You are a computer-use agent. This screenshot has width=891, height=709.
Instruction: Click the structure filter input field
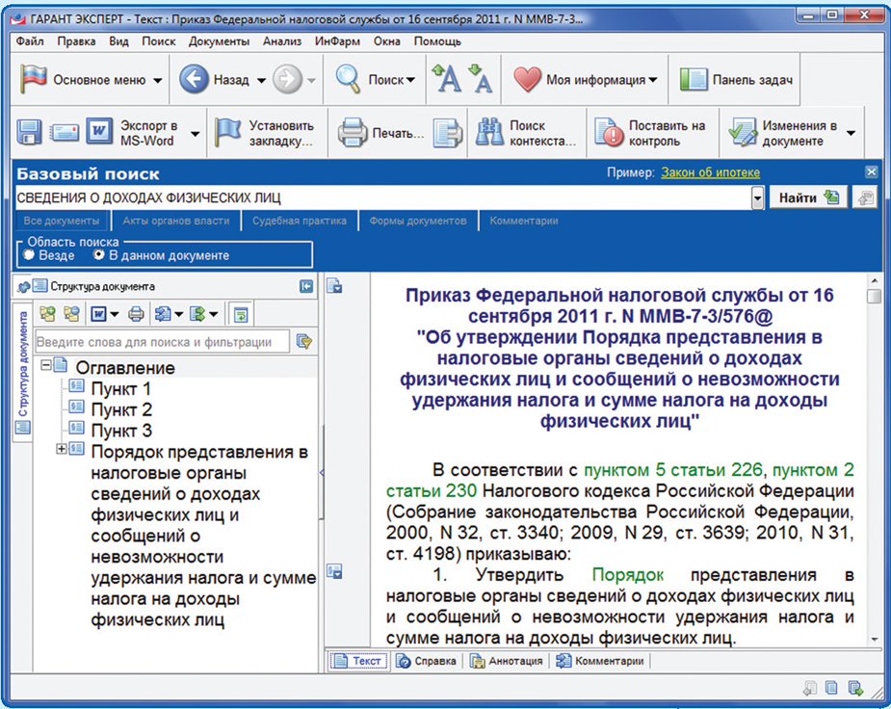pos(161,341)
